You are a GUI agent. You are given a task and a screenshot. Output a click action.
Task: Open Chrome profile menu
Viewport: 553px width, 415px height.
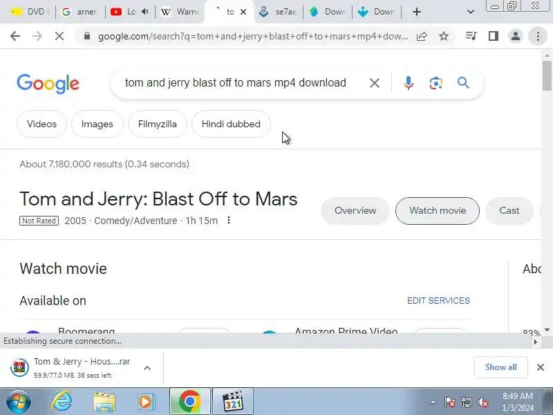[x=516, y=36]
